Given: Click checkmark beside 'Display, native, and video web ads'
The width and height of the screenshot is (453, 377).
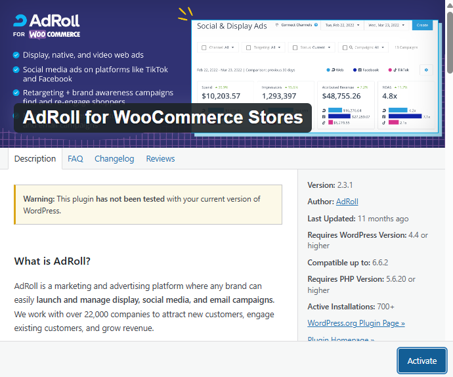Looking at the screenshot, I should coord(16,55).
